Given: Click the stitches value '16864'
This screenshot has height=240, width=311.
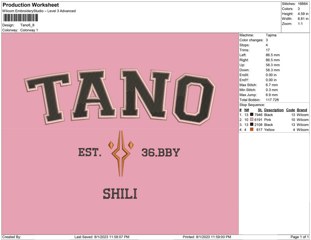Looking at the screenshot, I should pyautogui.click(x=303, y=4).
